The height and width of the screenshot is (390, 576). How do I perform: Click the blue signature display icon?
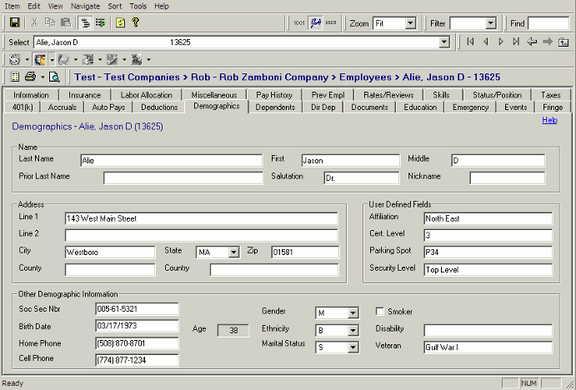point(316,23)
